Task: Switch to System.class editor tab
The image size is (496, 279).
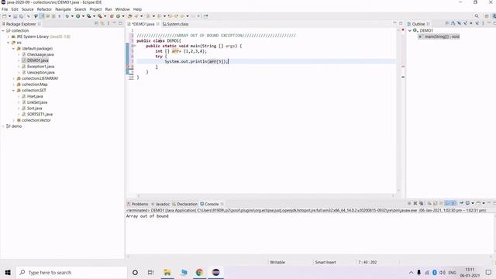Action: tap(176, 24)
